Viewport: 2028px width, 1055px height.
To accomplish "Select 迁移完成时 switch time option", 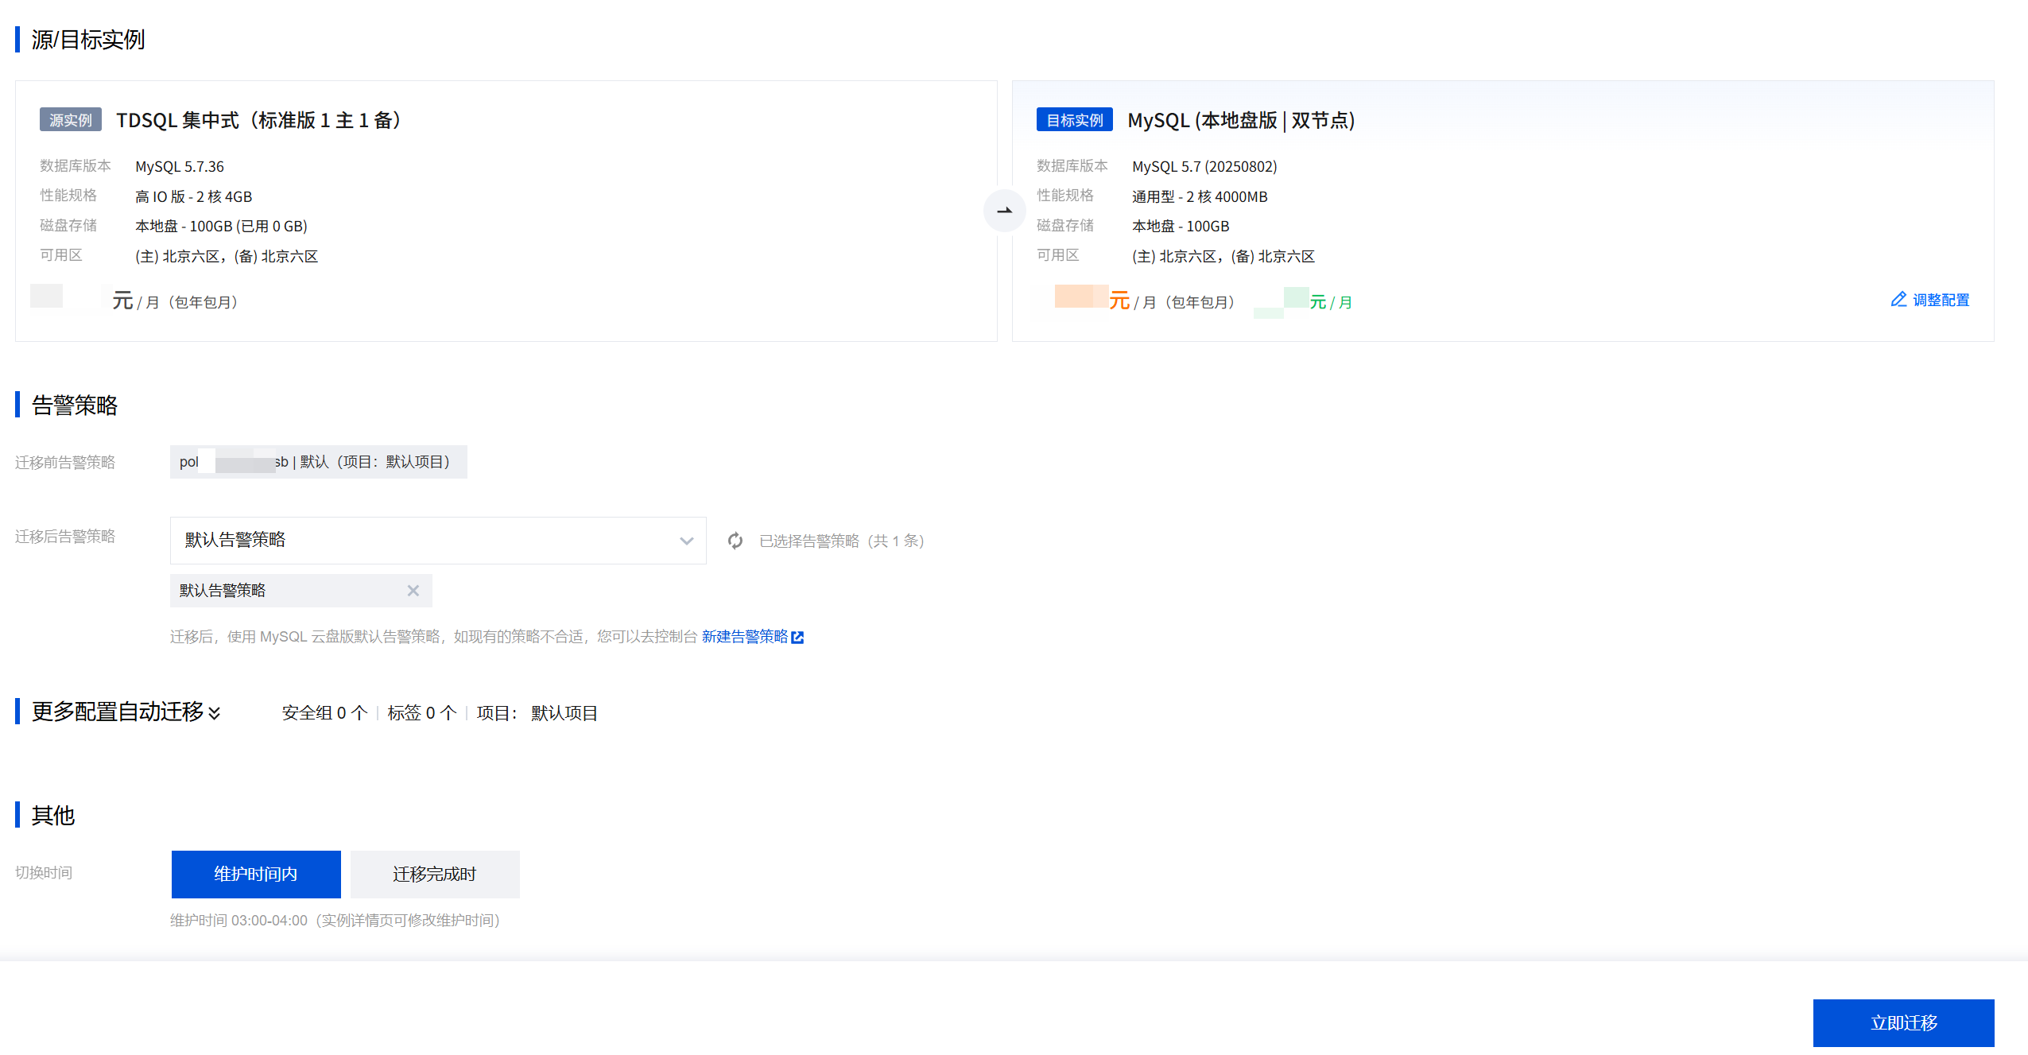I will point(434,874).
